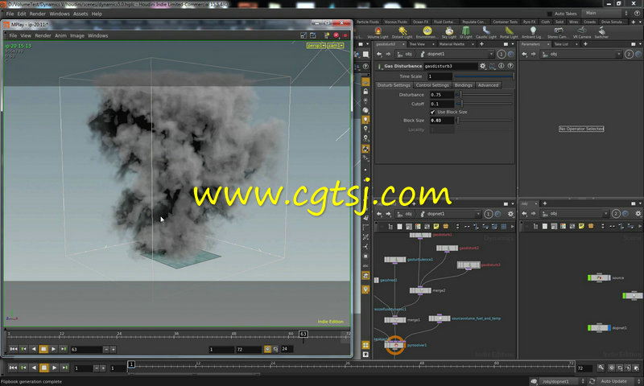Select the Ambient Light shelf tool
Viewport: 644px width, 386px height.
click(x=532, y=32)
